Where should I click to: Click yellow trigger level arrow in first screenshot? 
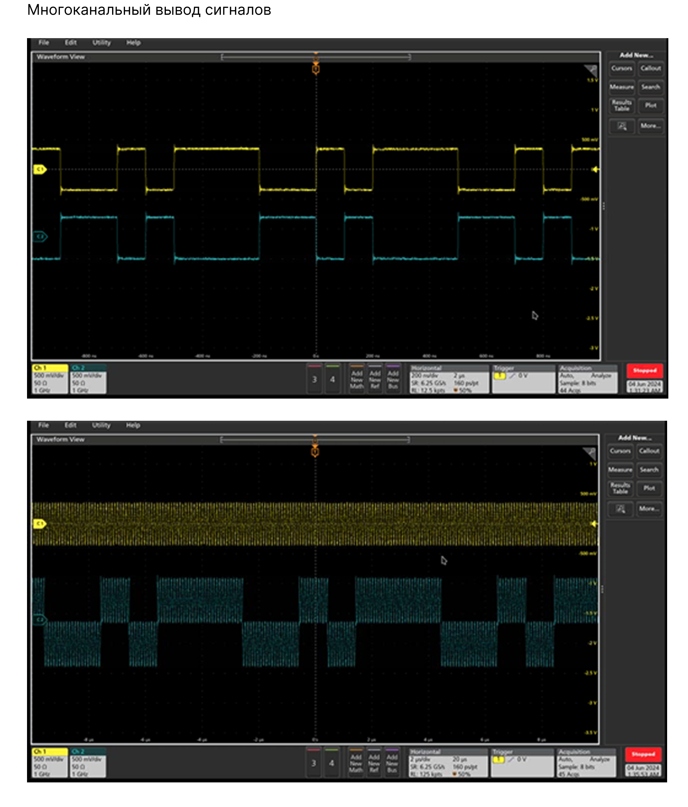(x=595, y=169)
